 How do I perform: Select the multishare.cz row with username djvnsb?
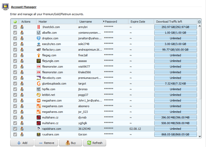click(104, 117)
